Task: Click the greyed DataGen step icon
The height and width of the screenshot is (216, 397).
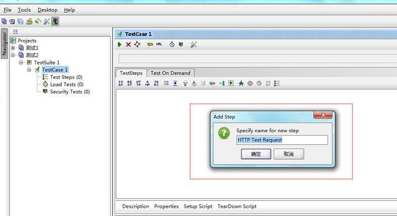Action: [x=203, y=83]
